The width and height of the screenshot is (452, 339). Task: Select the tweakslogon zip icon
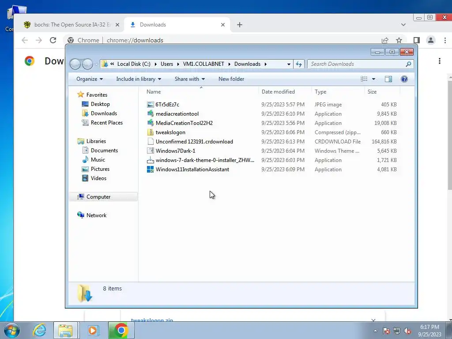pyautogui.click(x=150, y=132)
